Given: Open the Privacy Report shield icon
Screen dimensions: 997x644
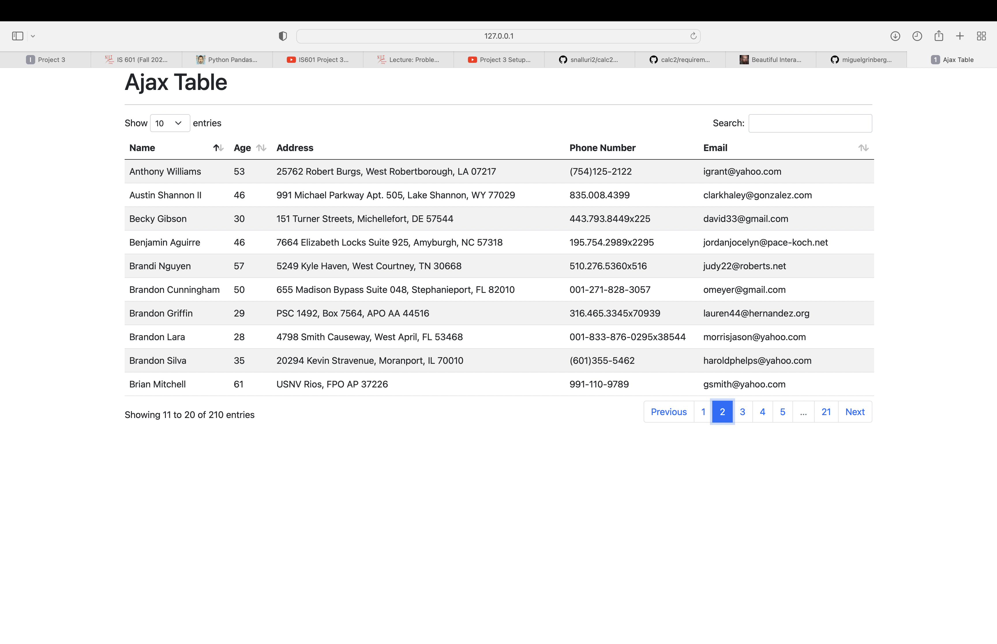Looking at the screenshot, I should 282,36.
